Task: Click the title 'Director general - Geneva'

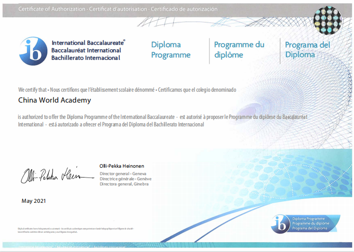Action: pyautogui.click(x=123, y=174)
